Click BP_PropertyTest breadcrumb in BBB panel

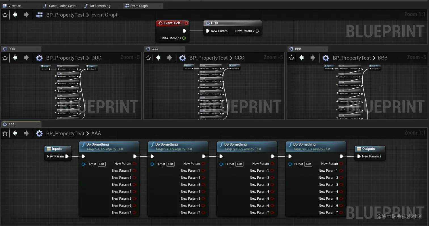coord(352,58)
